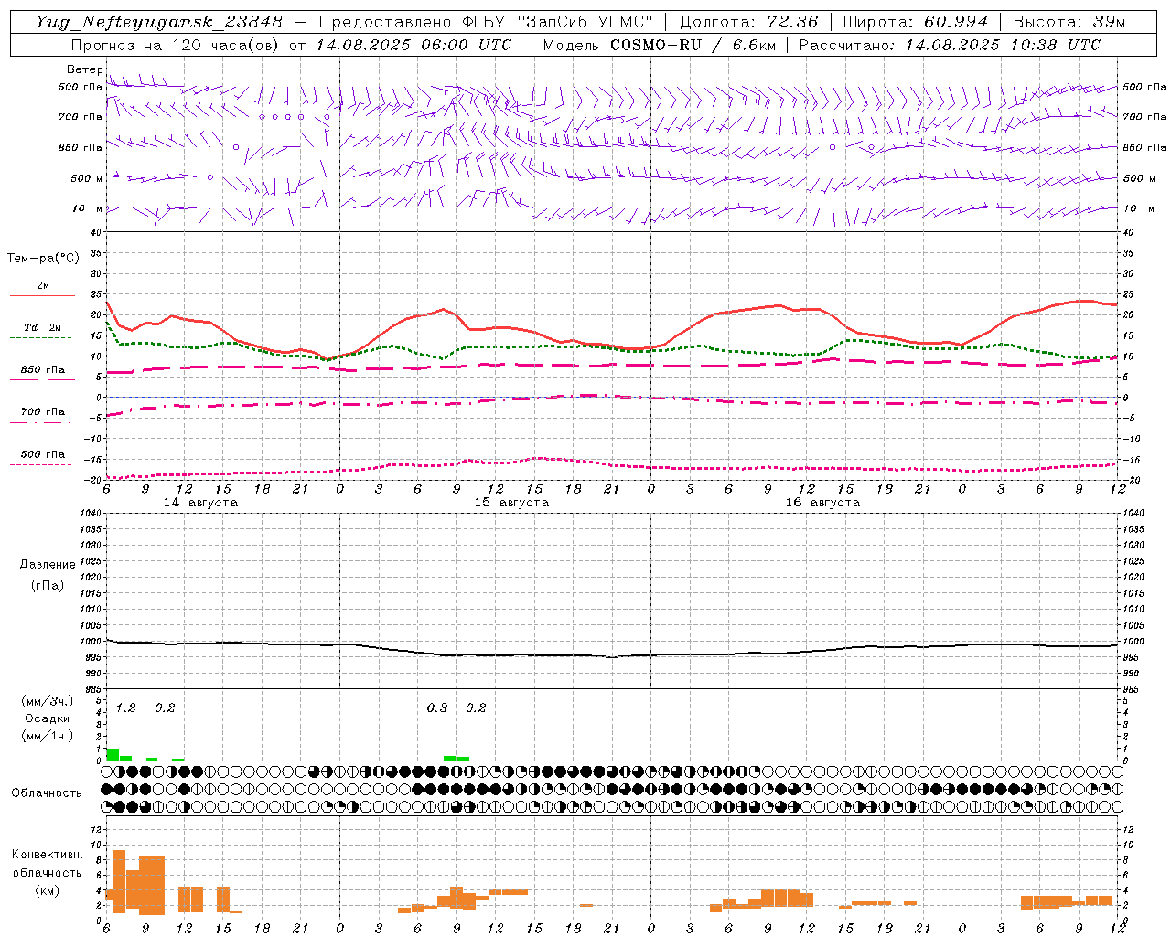1171x936 pixels.
Task: Click precipitation amount value '1.2'
Action: [125, 707]
